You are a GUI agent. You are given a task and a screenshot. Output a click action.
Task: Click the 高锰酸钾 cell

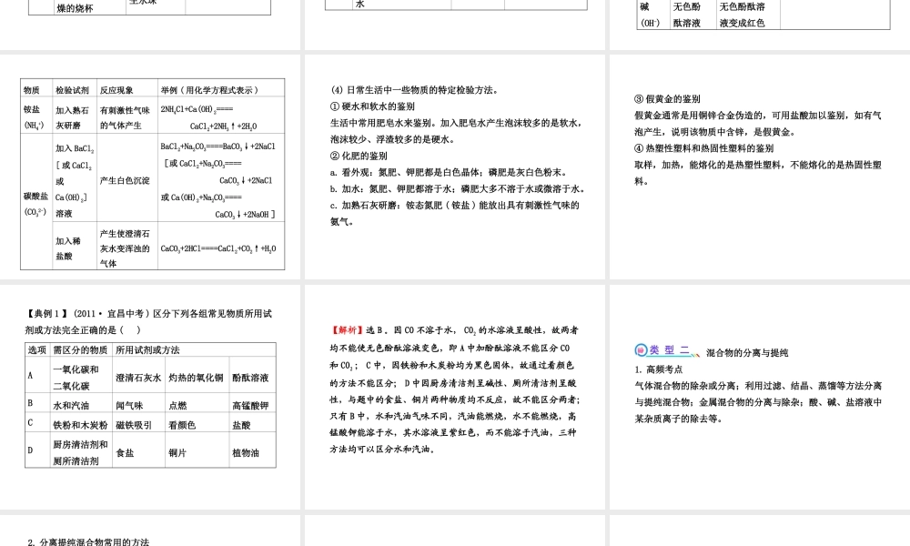[x=252, y=404]
